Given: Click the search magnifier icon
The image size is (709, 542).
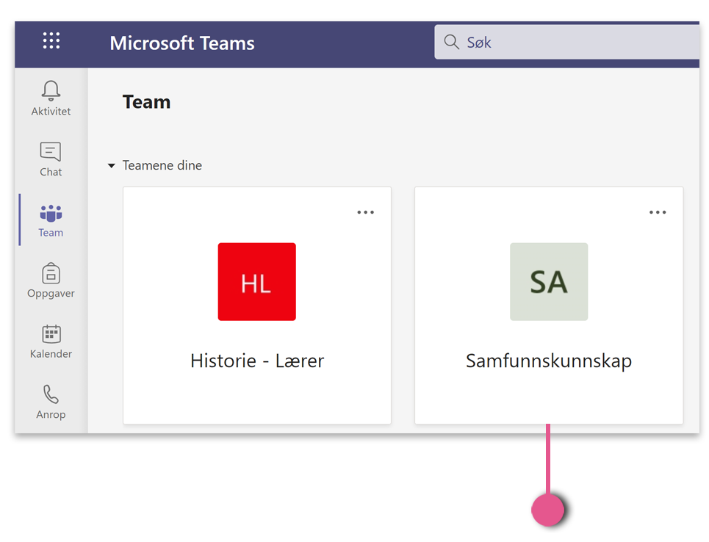Looking at the screenshot, I should pyautogui.click(x=451, y=42).
